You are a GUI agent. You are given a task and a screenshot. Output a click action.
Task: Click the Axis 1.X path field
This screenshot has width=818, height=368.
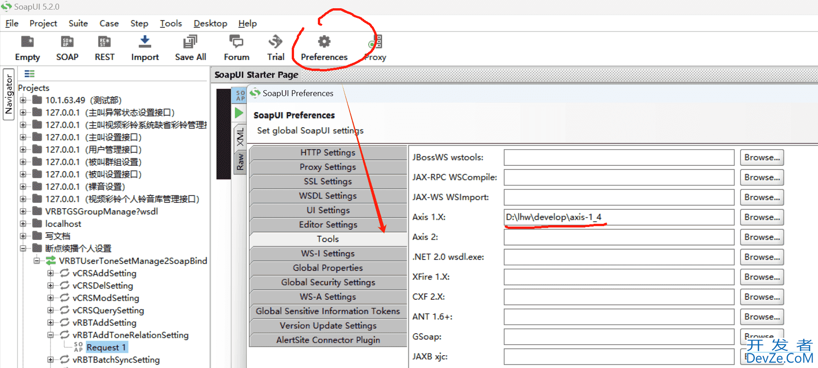click(x=619, y=217)
